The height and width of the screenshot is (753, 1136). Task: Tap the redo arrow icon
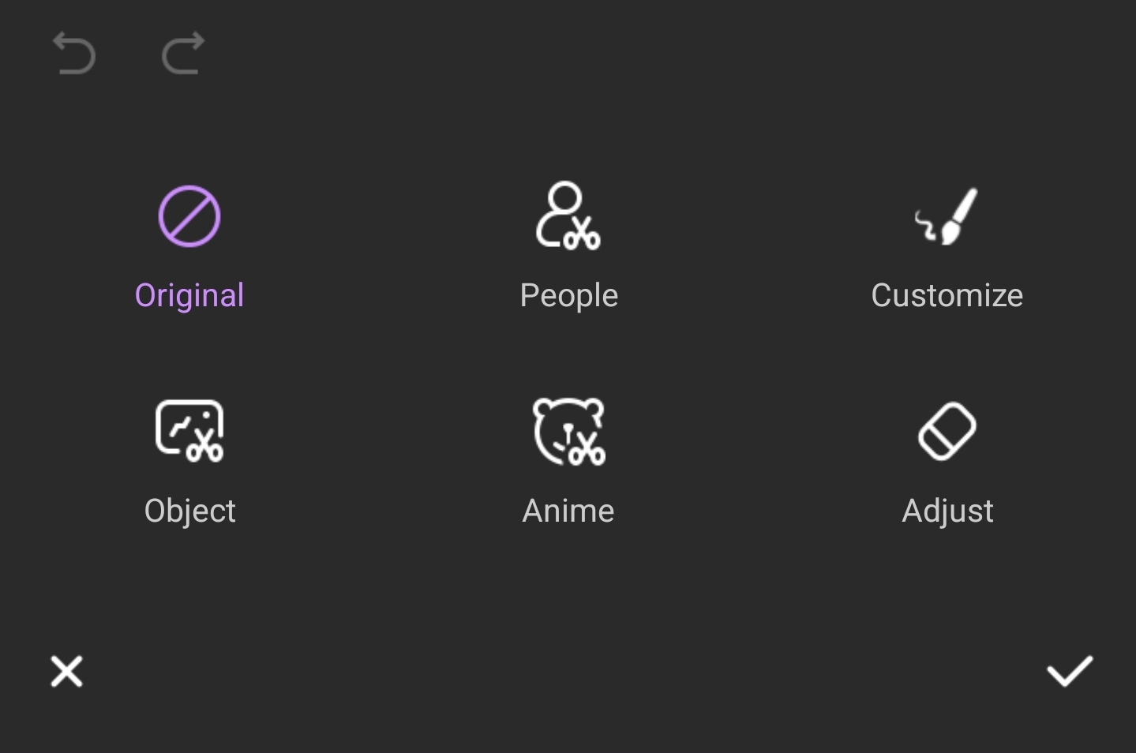(x=183, y=54)
